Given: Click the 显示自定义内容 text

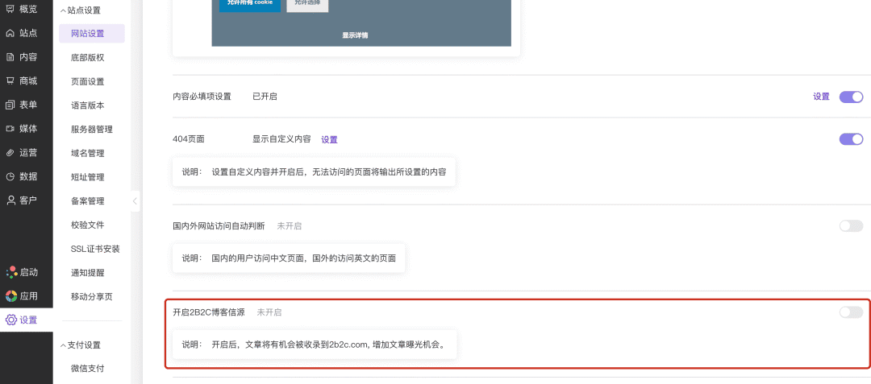Looking at the screenshot, I should click(281, 139).
